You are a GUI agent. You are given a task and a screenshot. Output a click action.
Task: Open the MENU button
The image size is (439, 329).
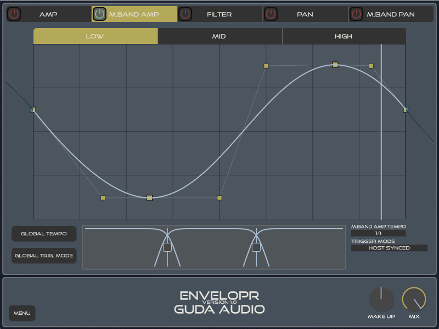(22, 313)
